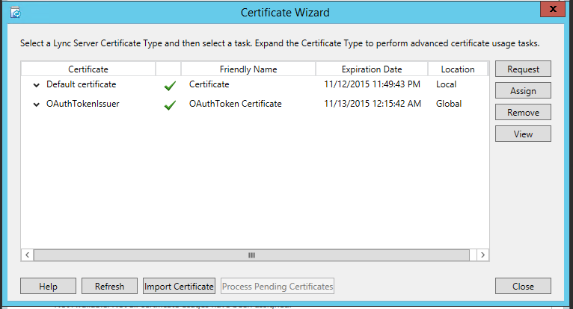Expand the OAuthTokenIssuer row
Screen dimensions: 573x309
(36, 104)
